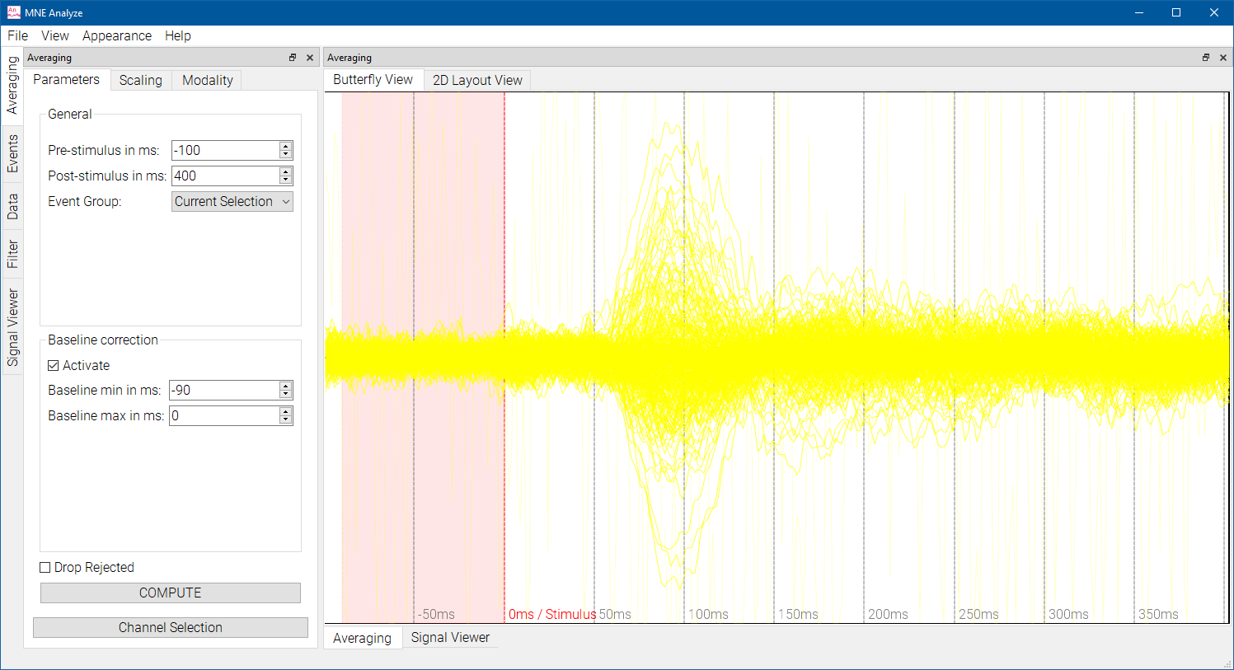This screenshot has height=670, width=1234.
Task: Increase Baseline min using up arrow
Action: click(x=286, y=387)
